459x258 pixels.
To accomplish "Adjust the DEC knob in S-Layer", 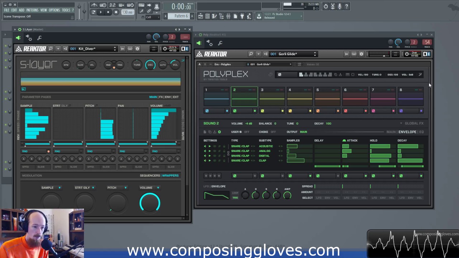I will pos(150,65).
